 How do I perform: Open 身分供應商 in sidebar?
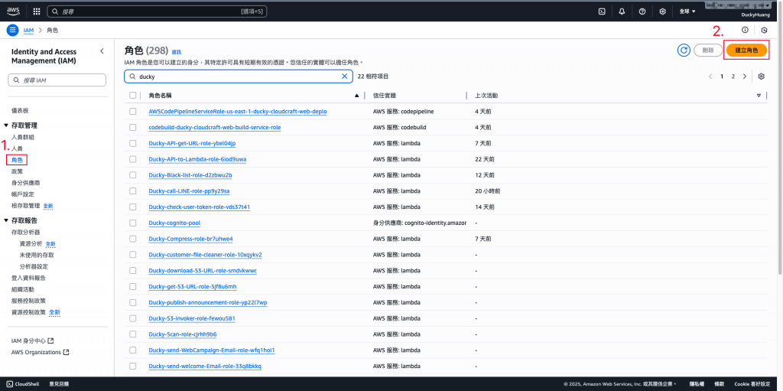tap(25, 183)
